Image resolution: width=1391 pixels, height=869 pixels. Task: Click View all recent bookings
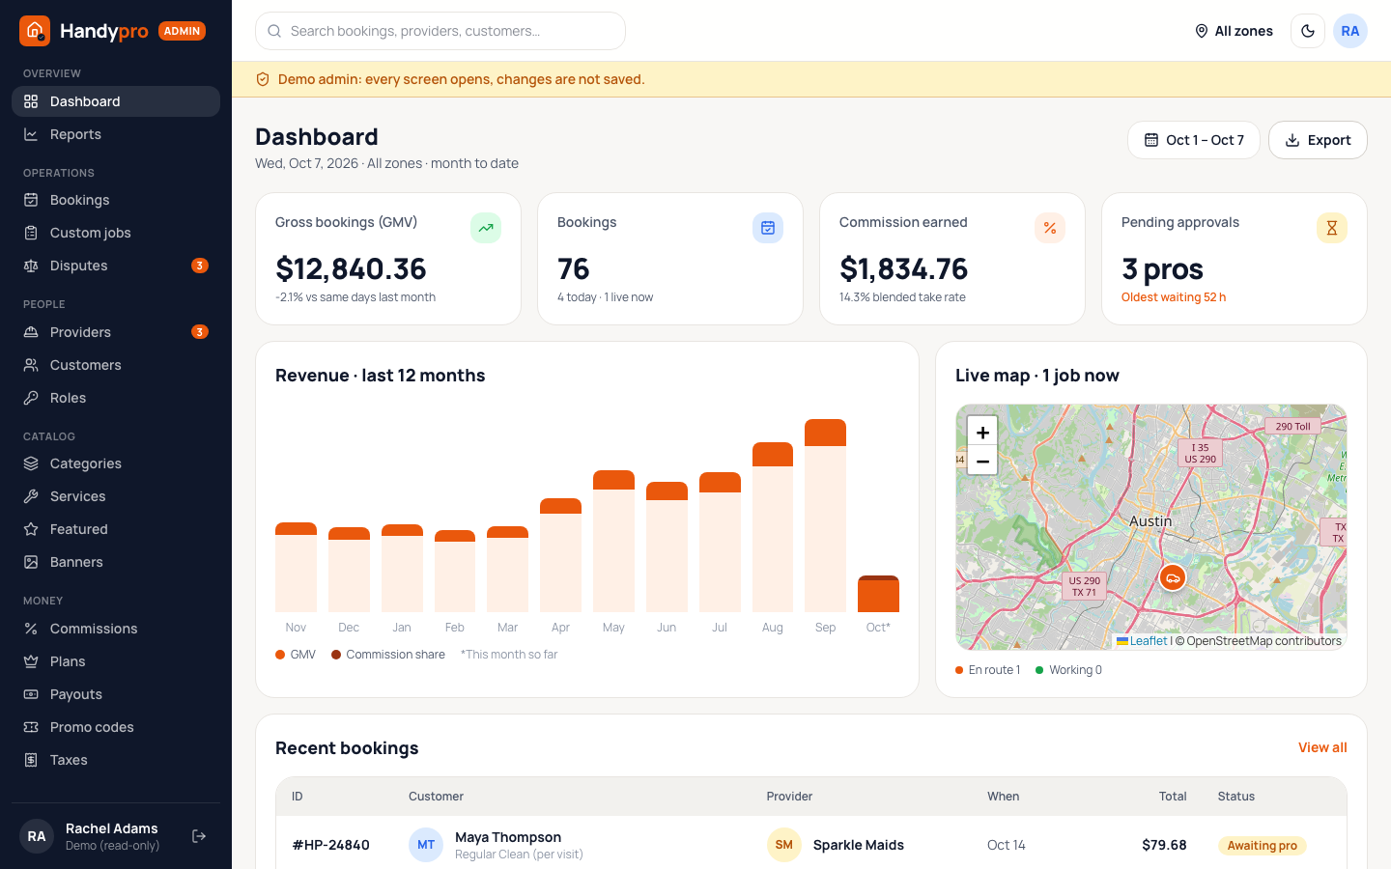[x=1322, y=747]
